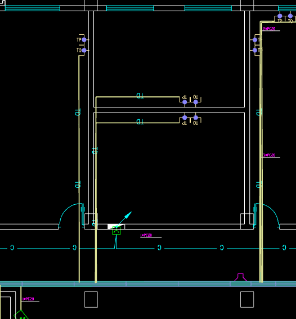
Task: Pick the right outlet dot below the partition wall
Action: (195, 118)
